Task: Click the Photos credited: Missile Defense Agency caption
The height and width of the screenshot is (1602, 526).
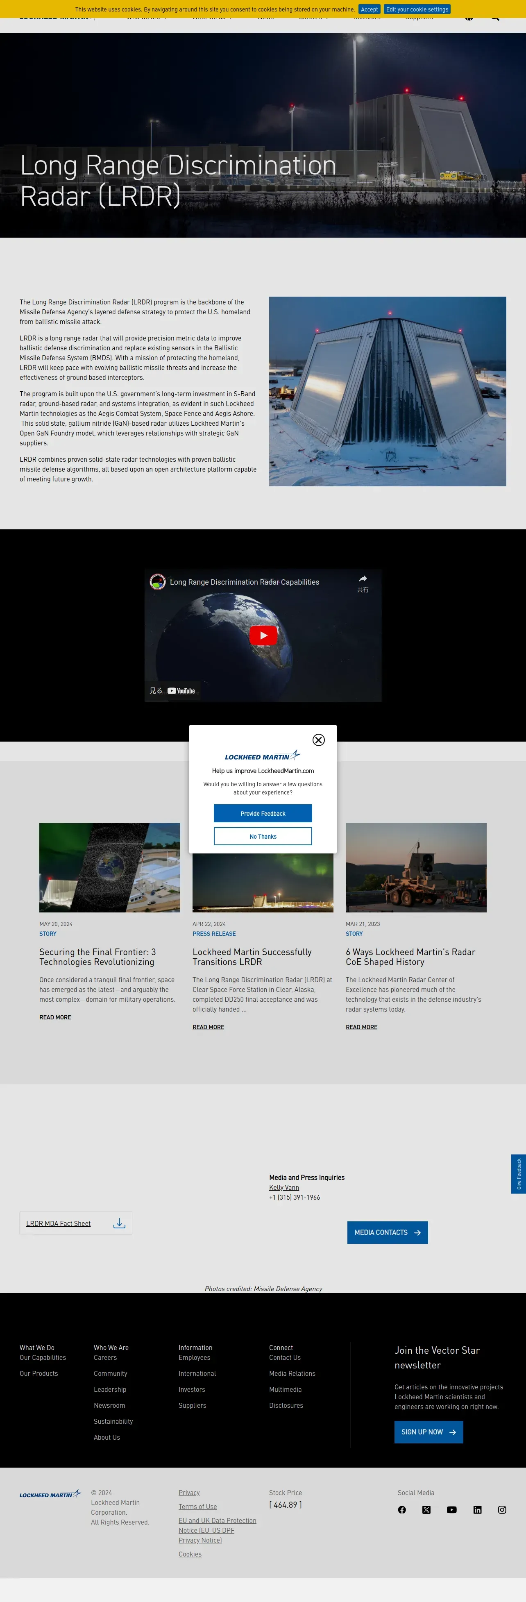Action: click(263, 1289)
